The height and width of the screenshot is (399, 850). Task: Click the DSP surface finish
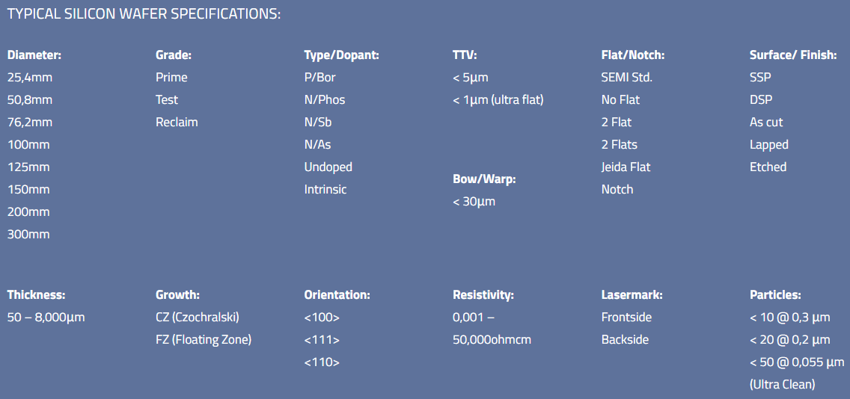761,100
